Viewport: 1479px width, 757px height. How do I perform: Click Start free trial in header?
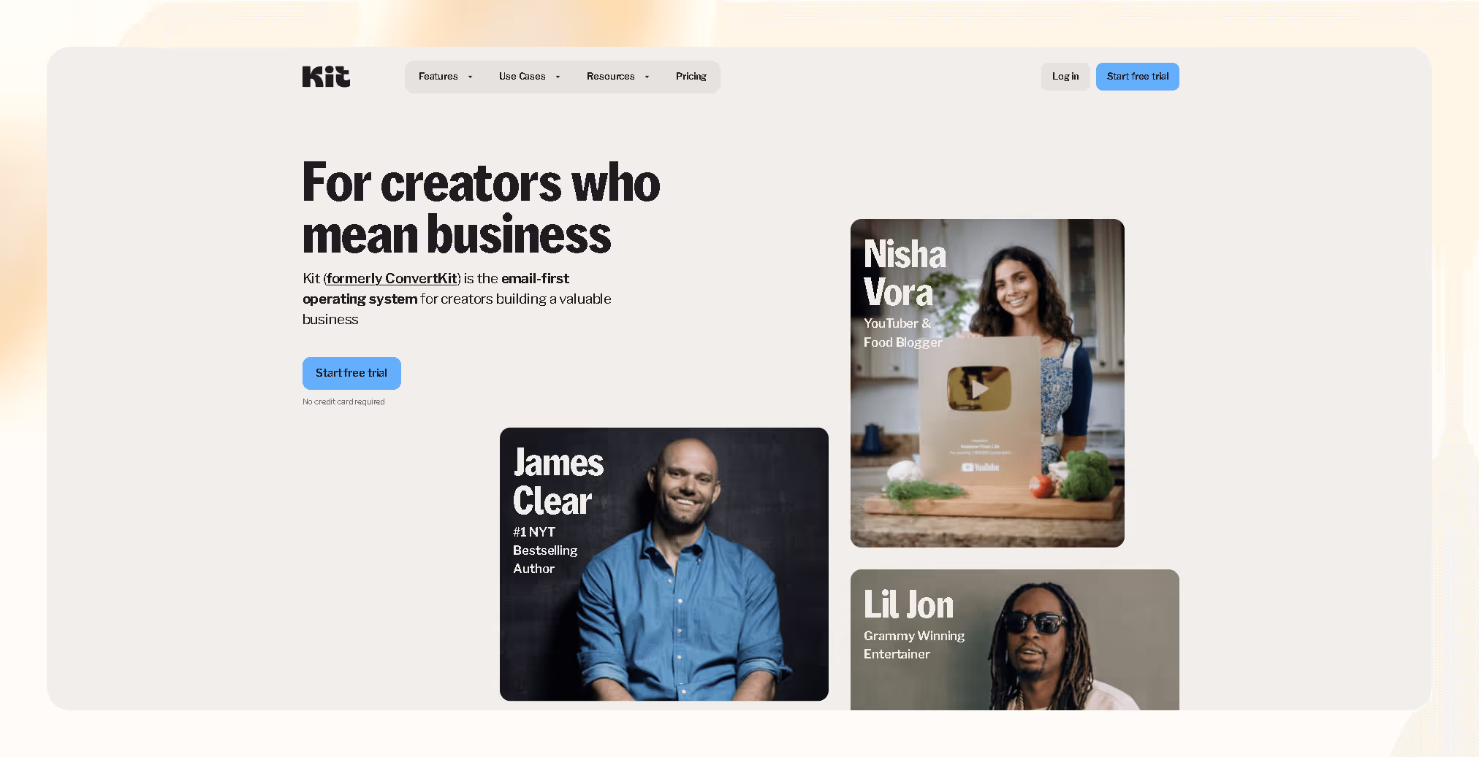pyautogui.click(x=1137, y=77)
